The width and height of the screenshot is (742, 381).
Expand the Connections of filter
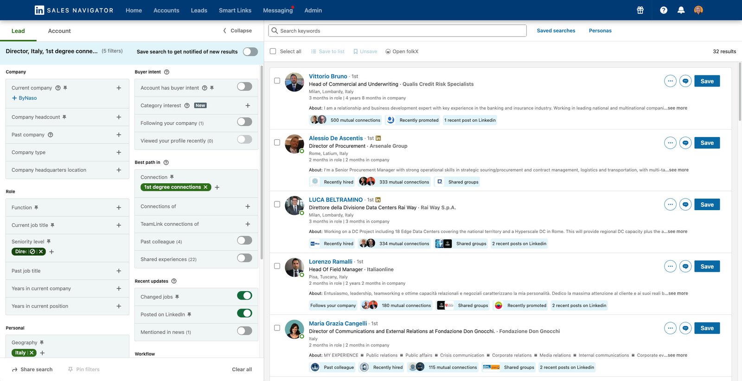tap(248, 206)
